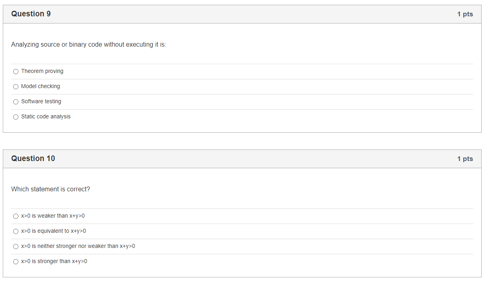The height and width of the screenshot is (281, 482).
Task: Choose the Model checking radio circle
Action: [16, 87]
